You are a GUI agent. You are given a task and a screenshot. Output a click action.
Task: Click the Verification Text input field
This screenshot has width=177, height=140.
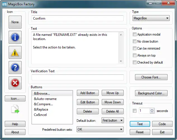click(78, 77)
